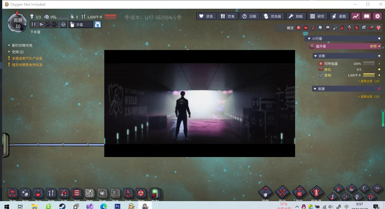Toggle Sandbox mode (沙盒)
The image size is (385, 209).
tap(81, 25)
